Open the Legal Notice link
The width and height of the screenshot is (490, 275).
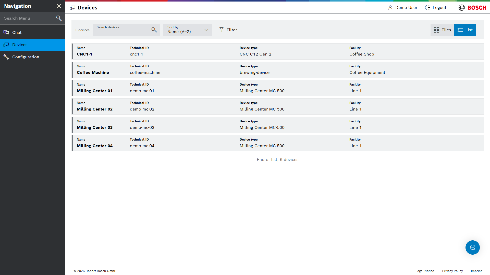(425, 271)
